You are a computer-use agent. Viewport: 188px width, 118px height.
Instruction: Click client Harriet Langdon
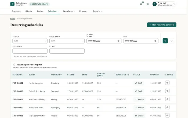coord(36,83)
